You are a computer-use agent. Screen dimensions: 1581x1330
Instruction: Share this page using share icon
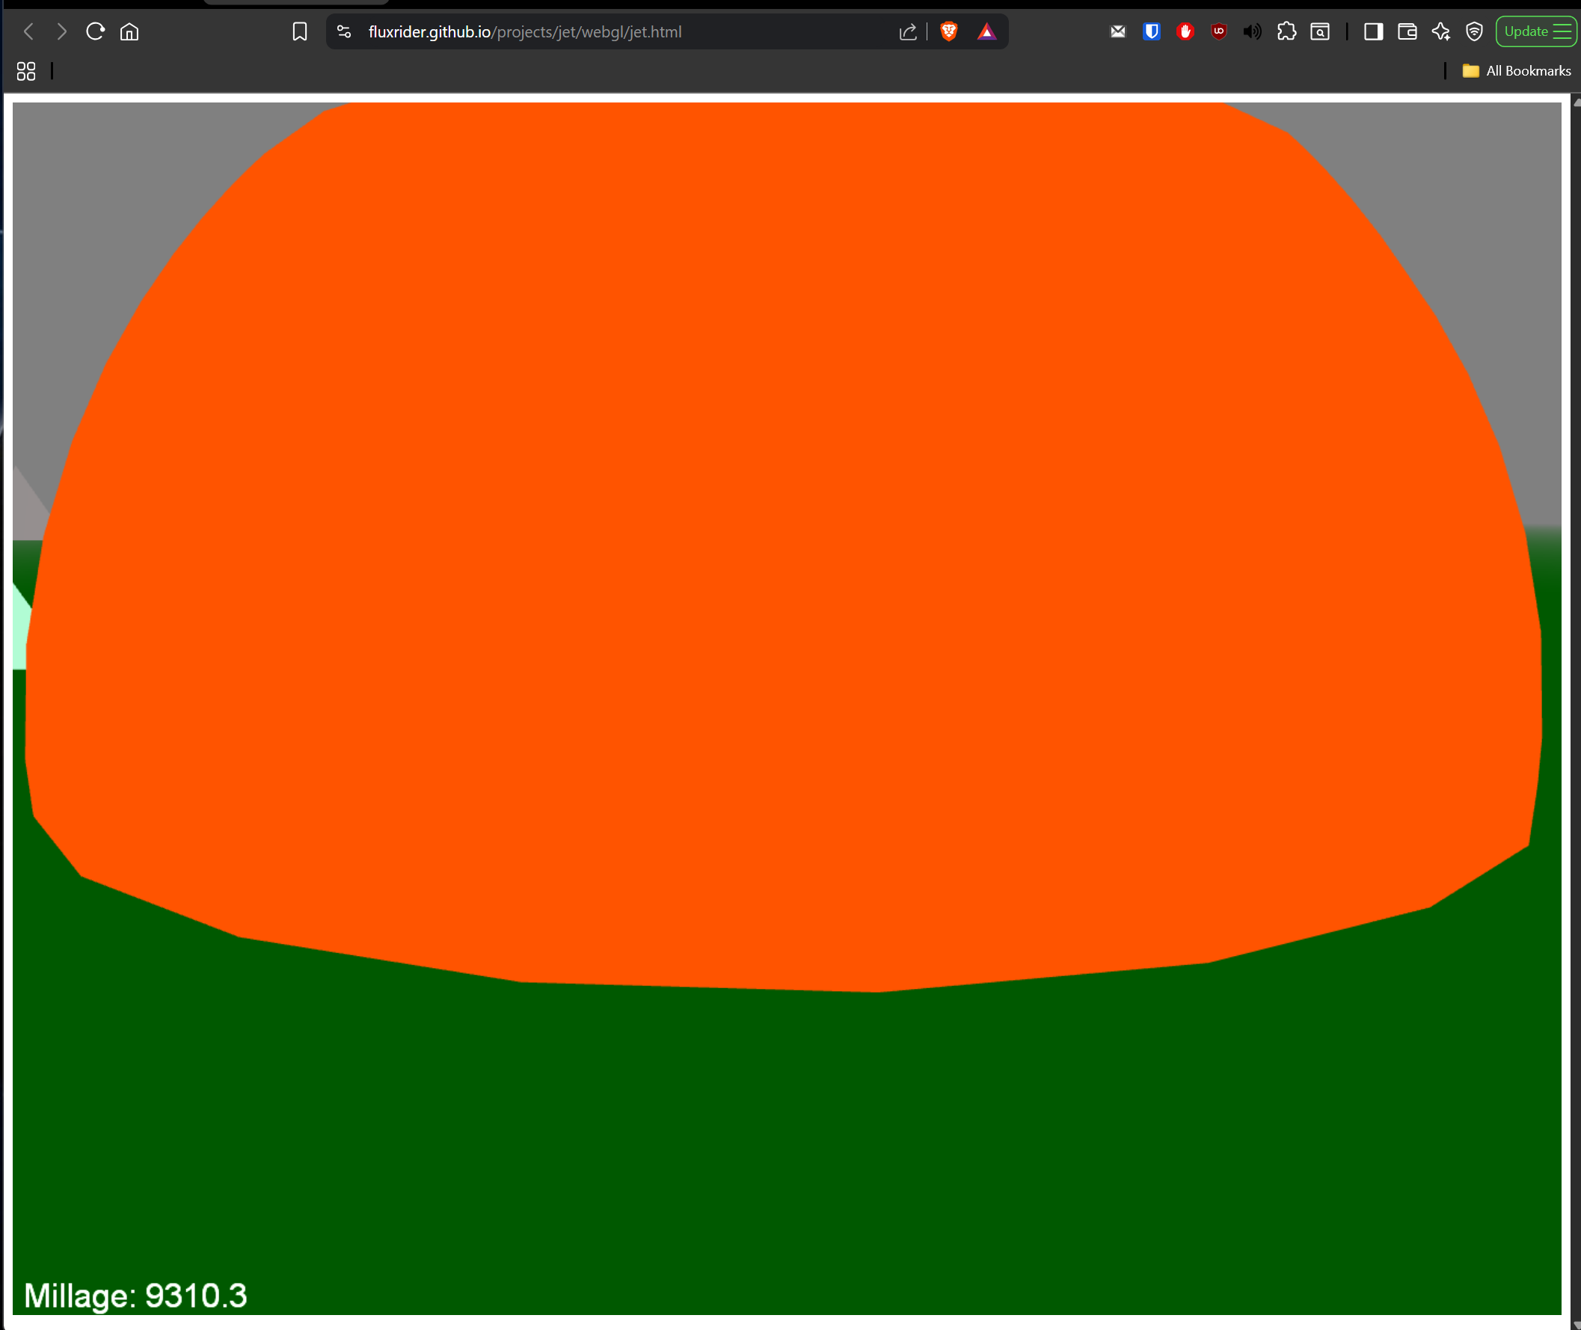click(908, 31)
